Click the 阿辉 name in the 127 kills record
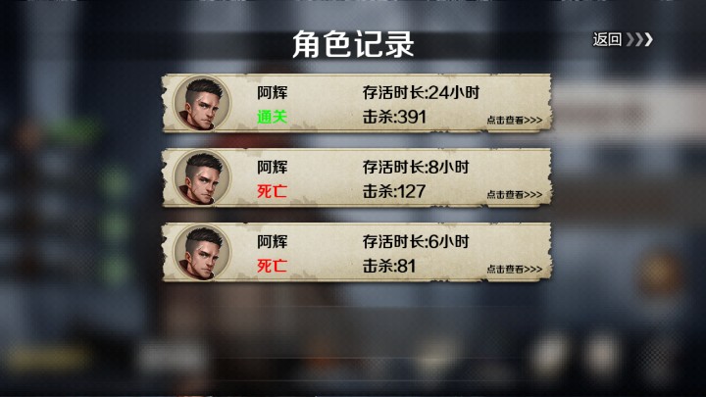 click(272, 167)
